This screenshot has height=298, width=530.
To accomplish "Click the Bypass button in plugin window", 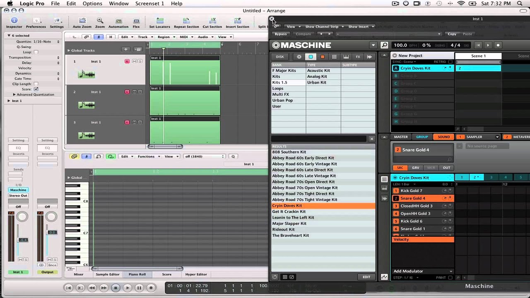I will (x=281, y=34).
